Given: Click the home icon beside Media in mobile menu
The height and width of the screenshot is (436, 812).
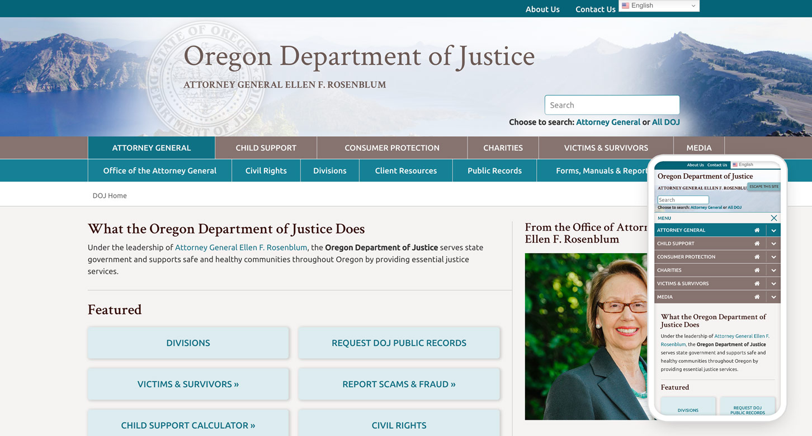Looking at the screenshot, I should coord(757,297).
